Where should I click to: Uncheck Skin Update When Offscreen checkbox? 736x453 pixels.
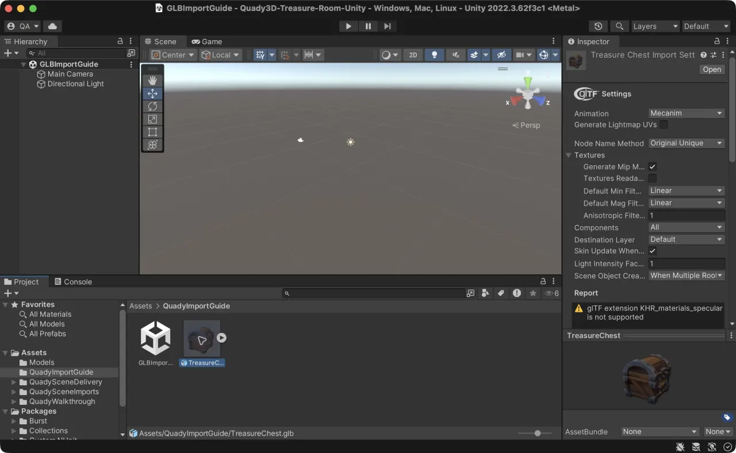tap(652, 251)
